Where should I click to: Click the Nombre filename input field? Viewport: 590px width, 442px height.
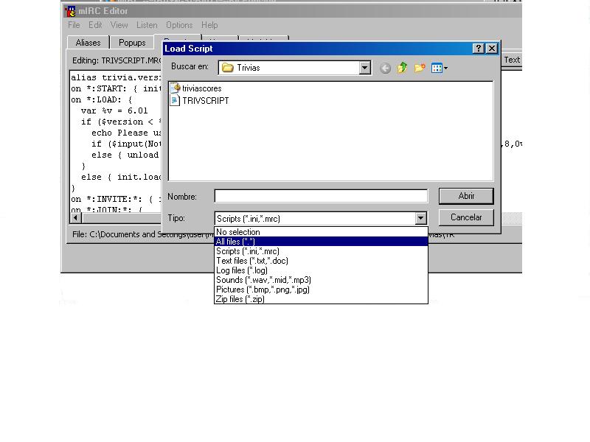point(321,196)
